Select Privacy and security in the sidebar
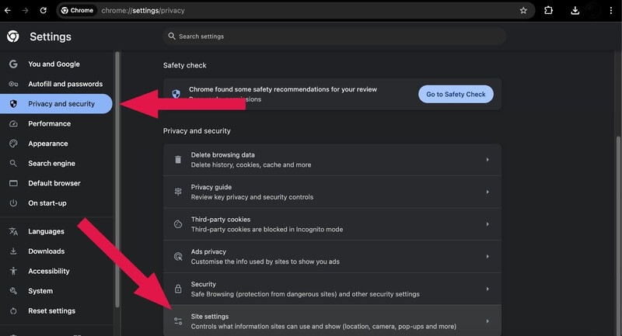The image size is (622, 336). pyautogui.click(x=56, y=104)
